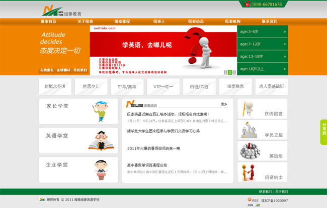Image resolution: width=327 pixels, height=208 pixels.
Task: Click the red telephone icon
Action: coord(248,5)
